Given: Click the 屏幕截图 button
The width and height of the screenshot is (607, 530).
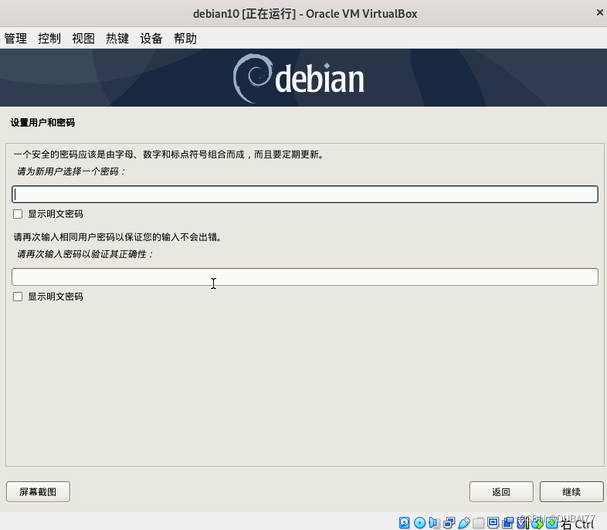Looking at the screenshot, I should click(38, 491).
